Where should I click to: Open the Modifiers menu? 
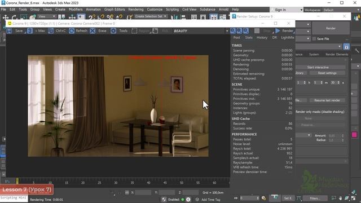[76, 10]
